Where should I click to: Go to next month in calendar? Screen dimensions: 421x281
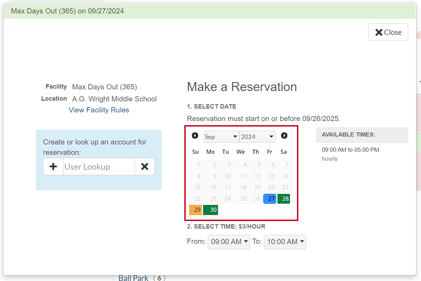click(x=284, y=136)
